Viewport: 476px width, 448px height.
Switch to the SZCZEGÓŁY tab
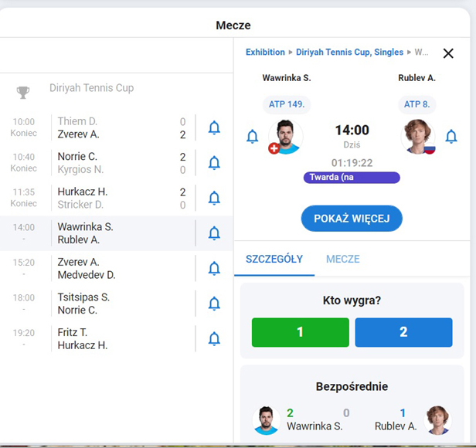pyautogui.click(x=274, y=260)
